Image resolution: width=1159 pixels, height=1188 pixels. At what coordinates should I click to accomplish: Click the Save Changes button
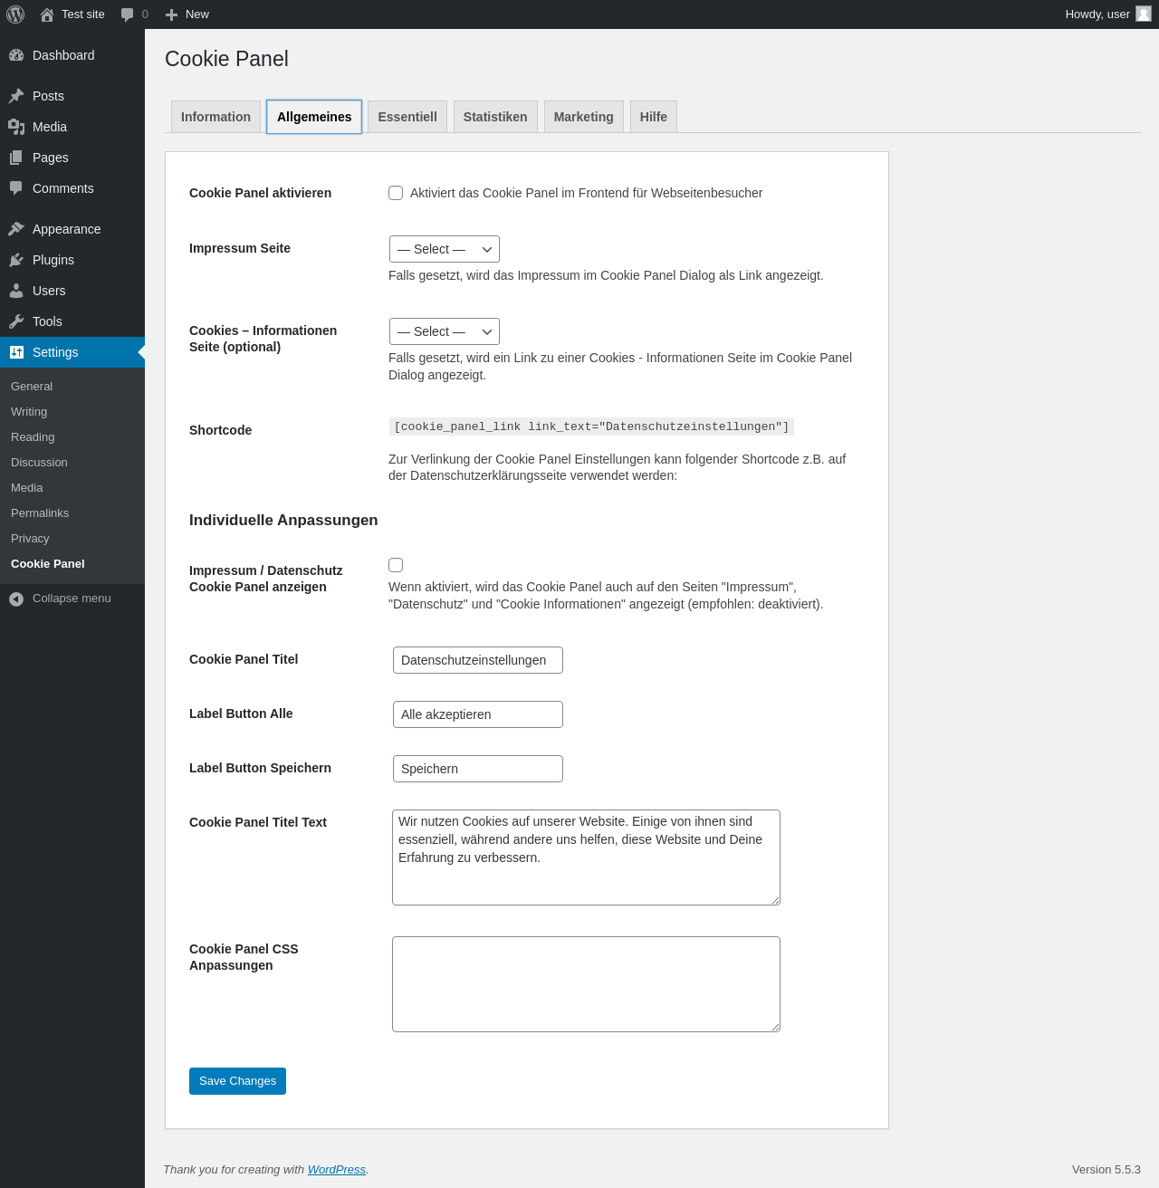(x=237, y=1081)
